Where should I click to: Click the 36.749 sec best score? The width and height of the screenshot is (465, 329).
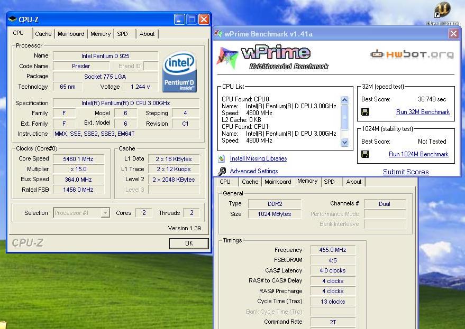432,99
